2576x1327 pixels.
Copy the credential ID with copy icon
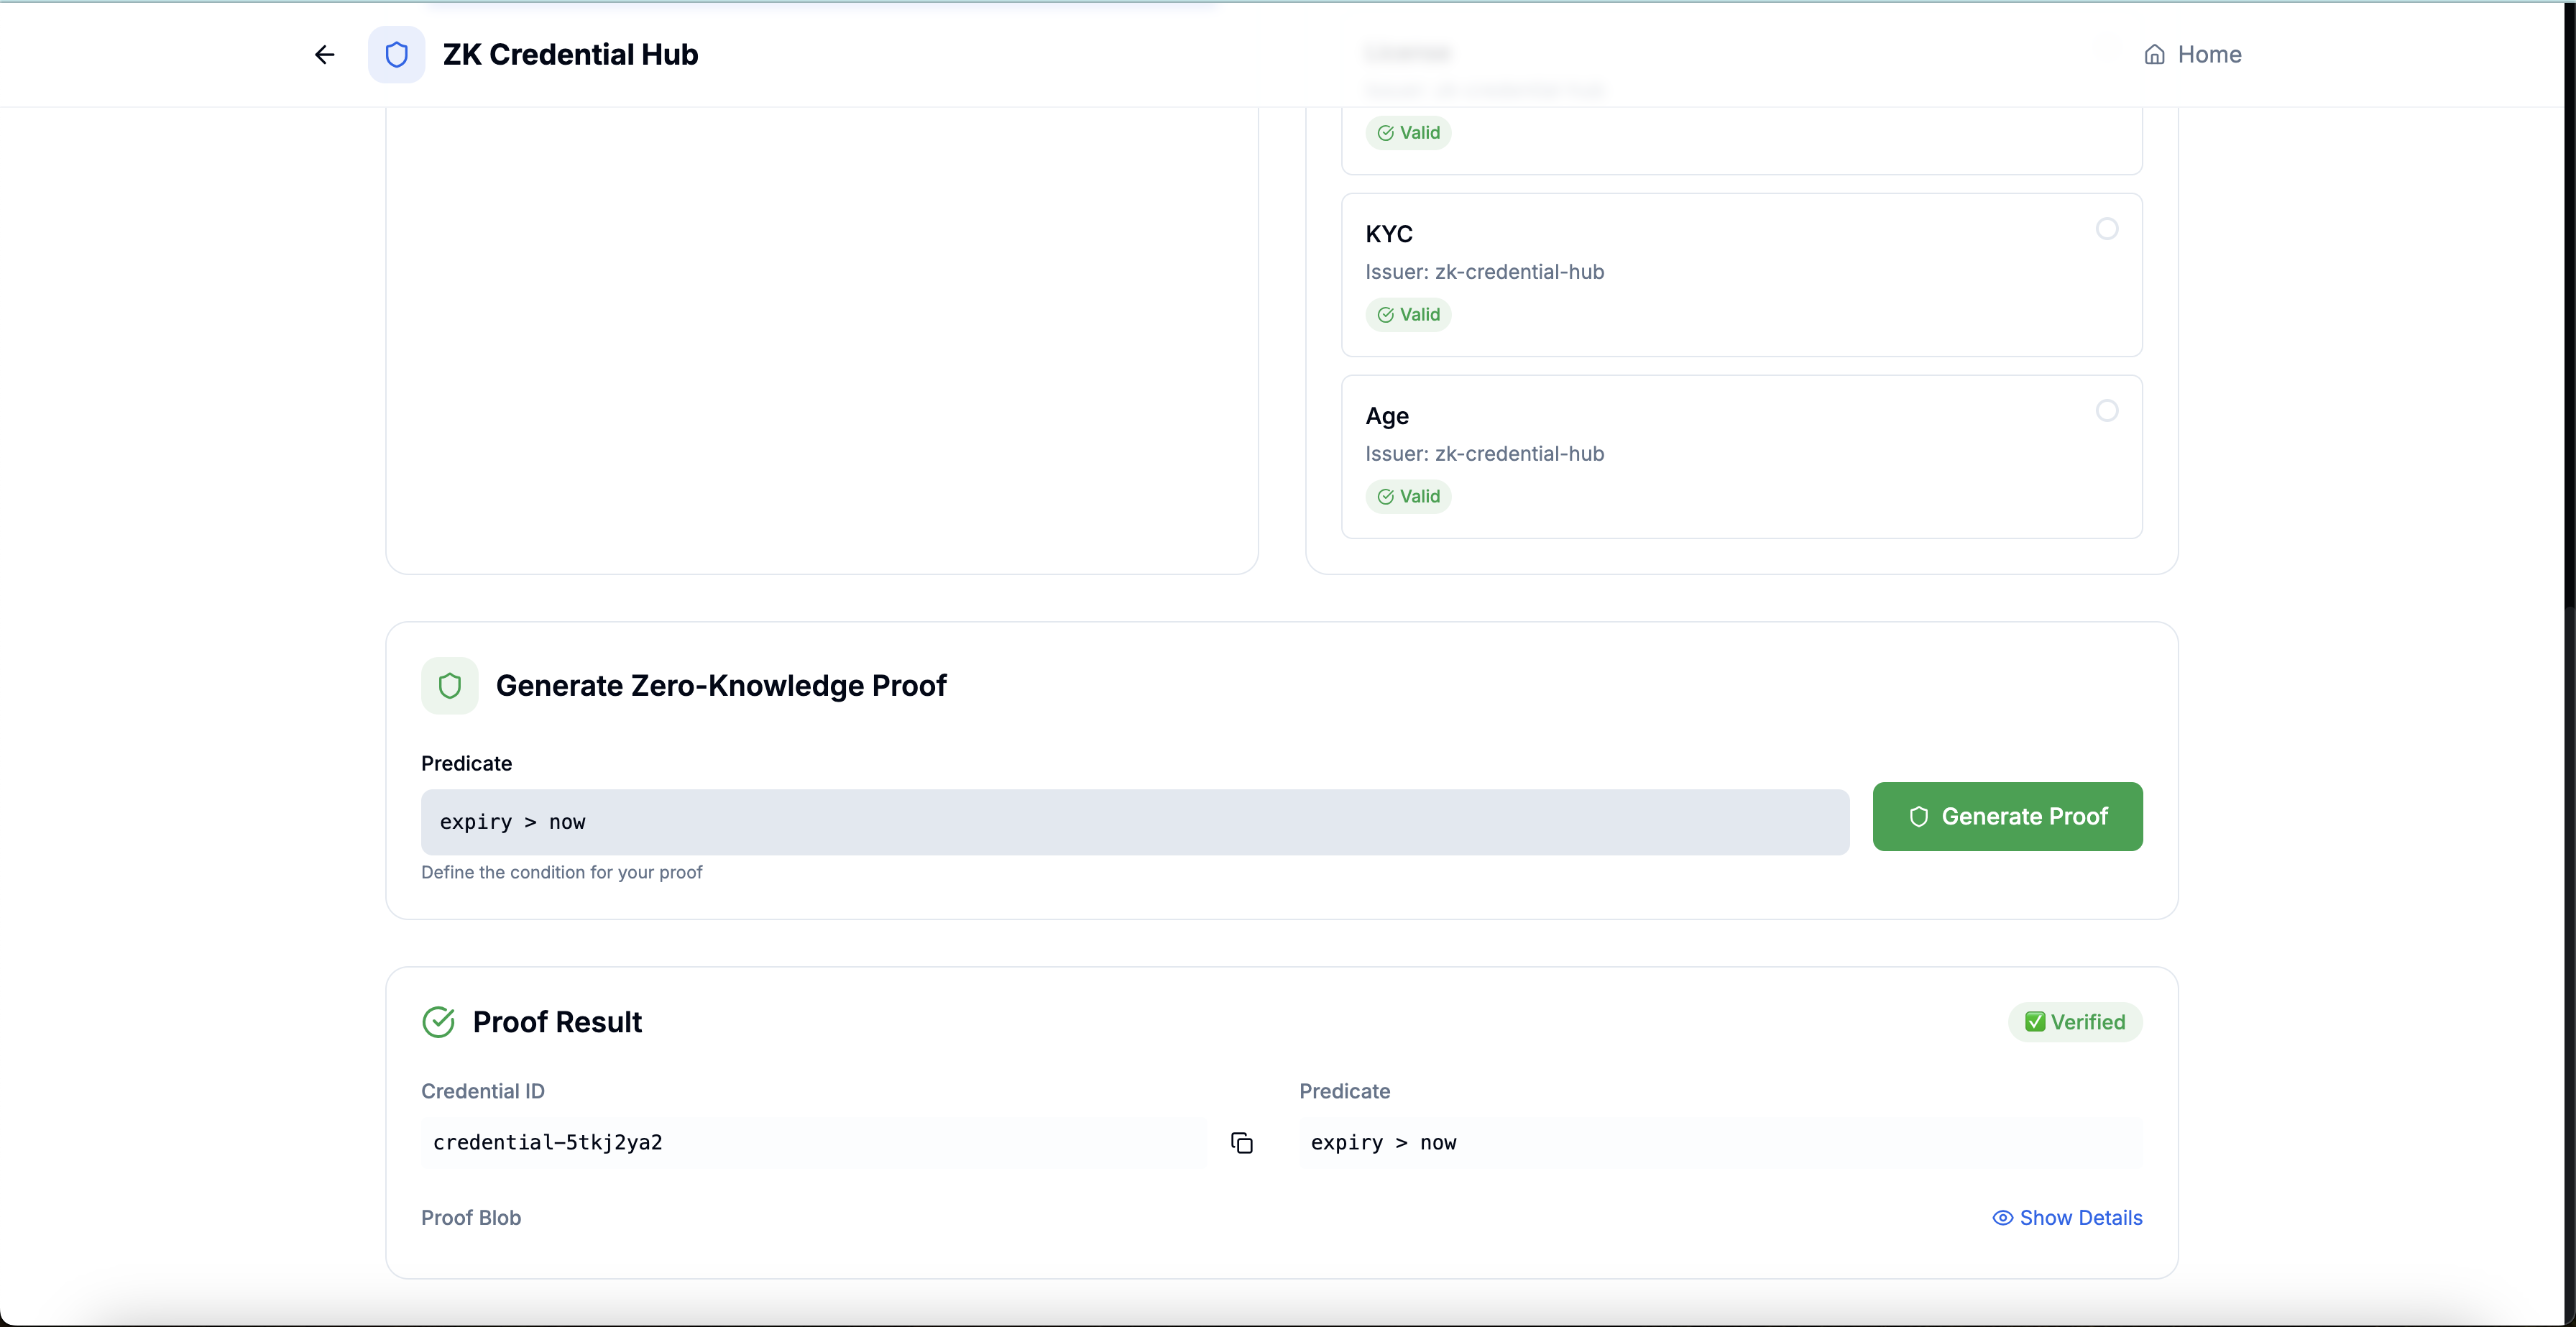[1241, 1142]
